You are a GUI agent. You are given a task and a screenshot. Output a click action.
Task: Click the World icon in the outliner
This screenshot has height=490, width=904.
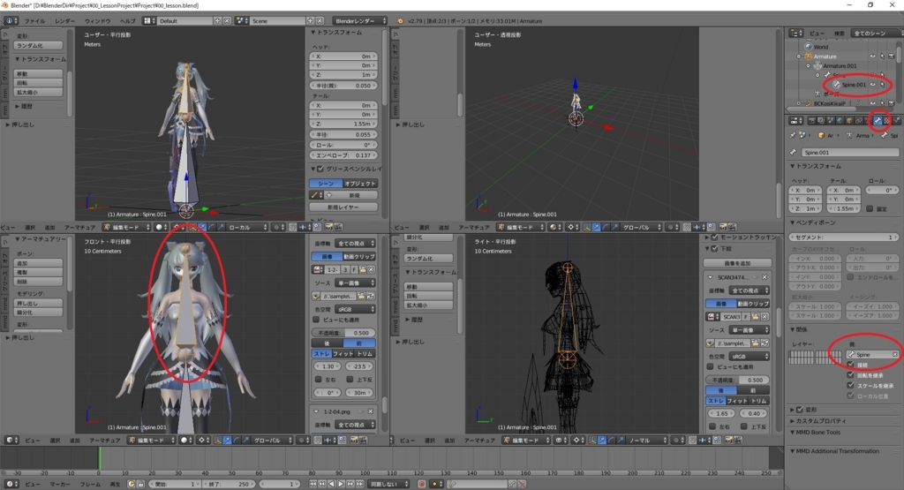[x=809, y=47]
